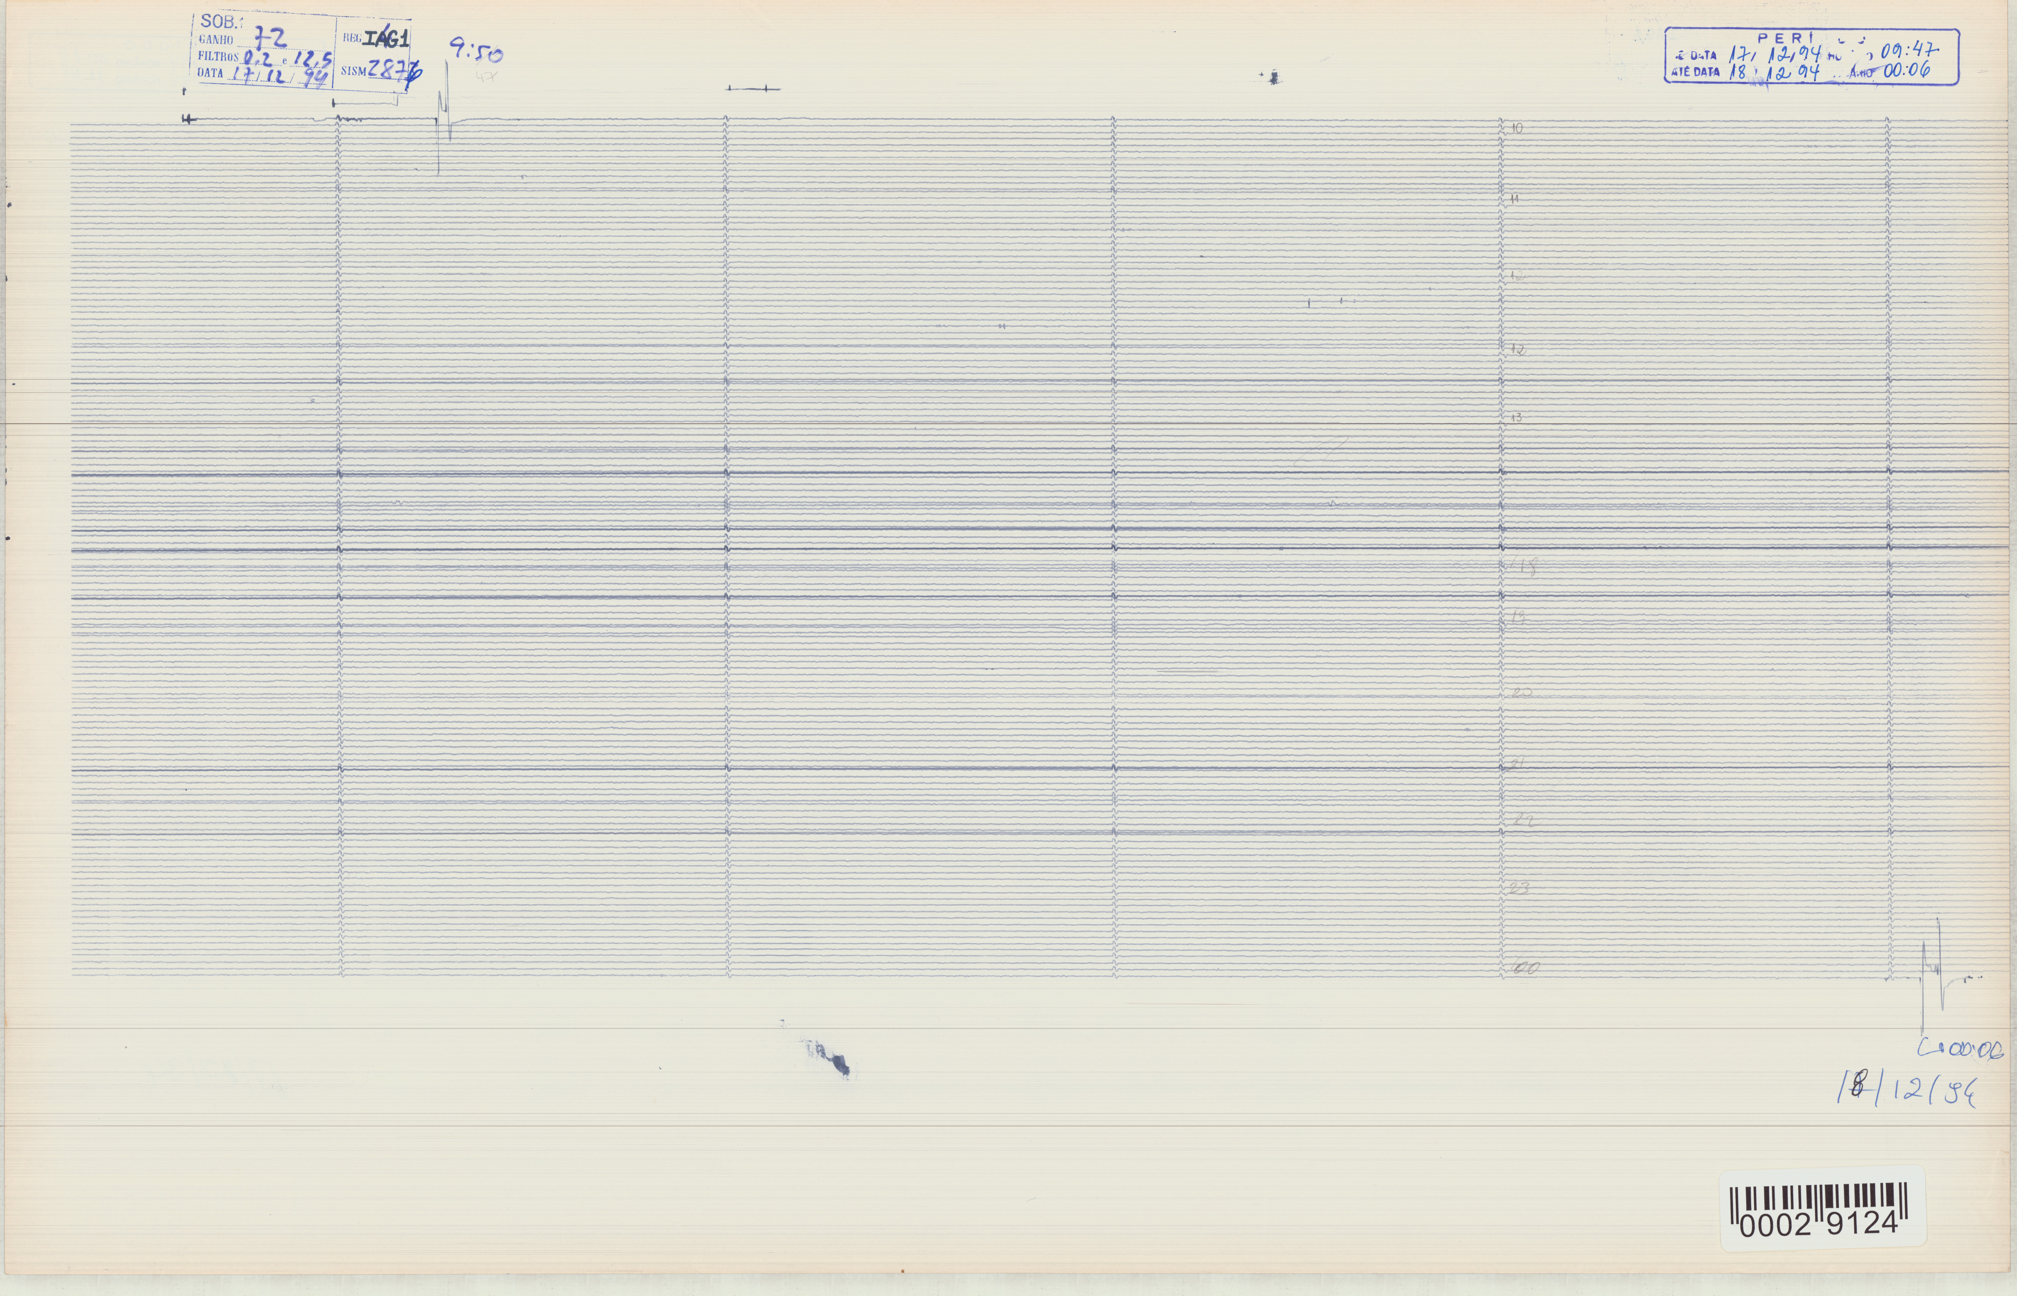Click the hour mark "11"
2017x1296 pixels.
(x=1515, y=200)
